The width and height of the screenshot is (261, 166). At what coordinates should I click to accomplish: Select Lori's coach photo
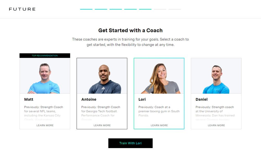pyautogui.click(x=159, y=76)
